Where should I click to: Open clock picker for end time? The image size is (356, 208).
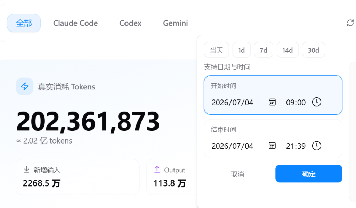tap(316, 146)
